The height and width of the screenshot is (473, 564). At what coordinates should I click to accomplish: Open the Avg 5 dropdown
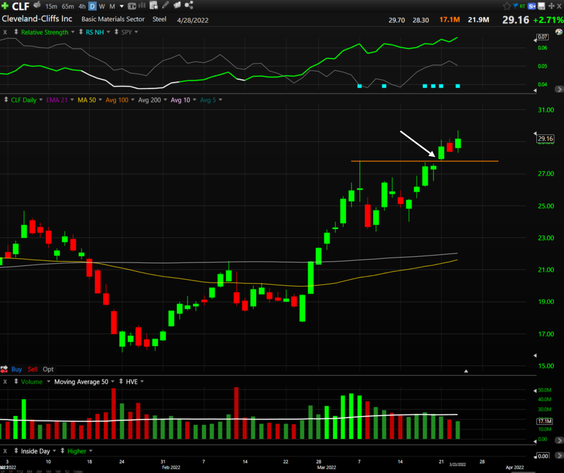[220, 100]
